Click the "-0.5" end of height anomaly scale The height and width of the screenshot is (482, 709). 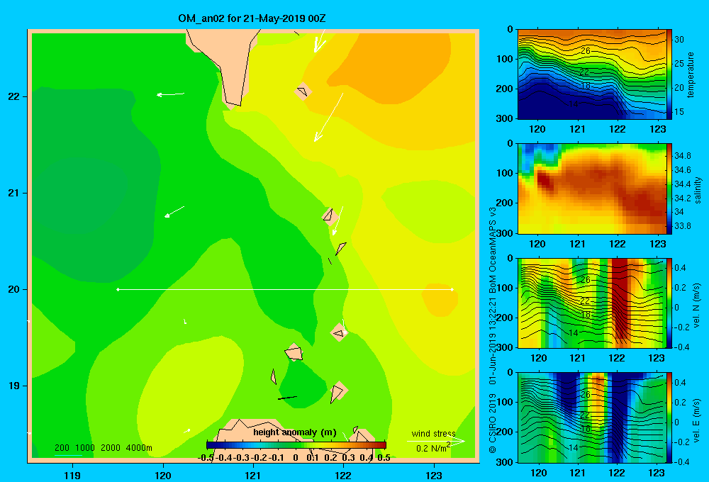click(x=206, y=458)
